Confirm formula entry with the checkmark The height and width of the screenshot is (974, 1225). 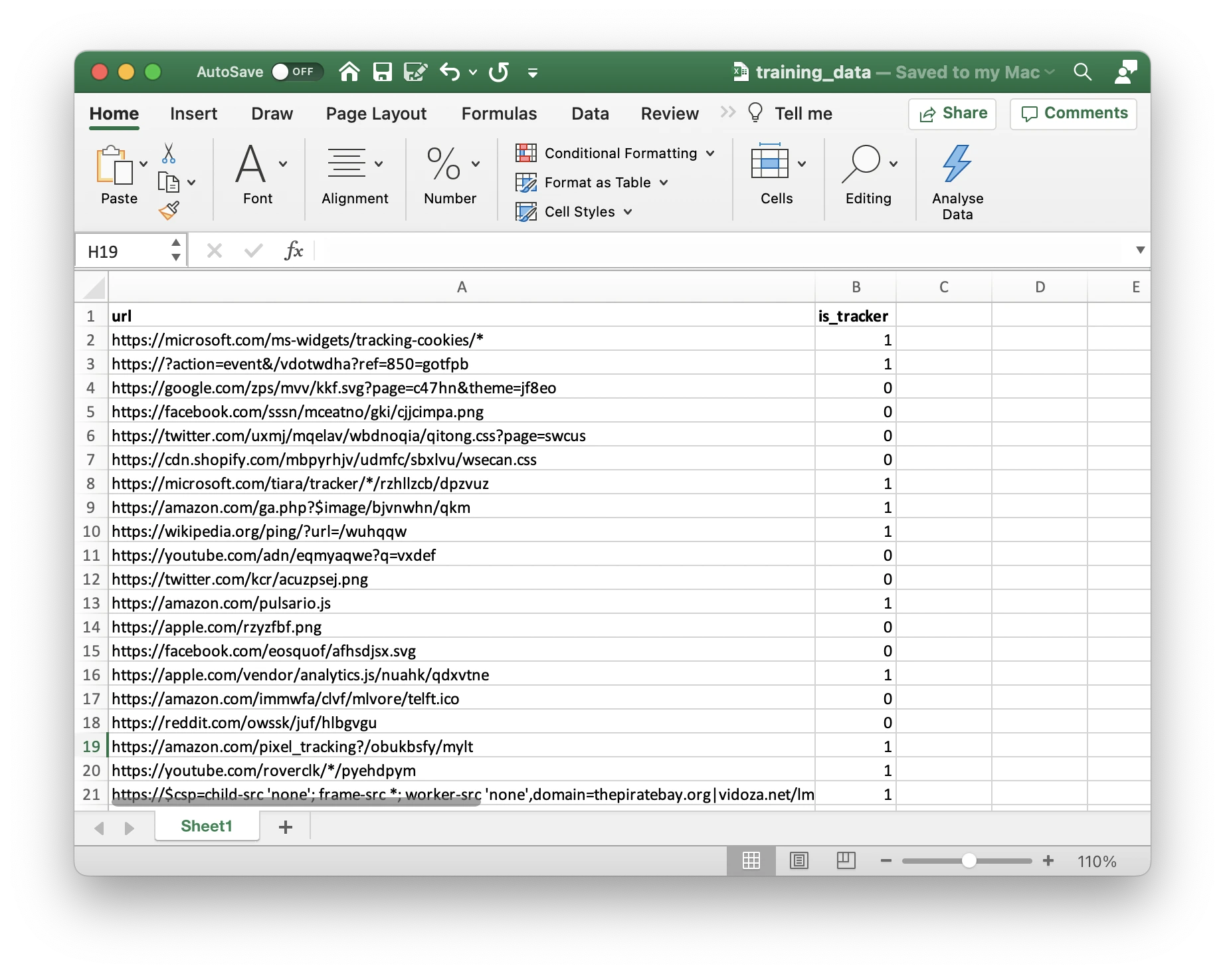tap(253, 251)
